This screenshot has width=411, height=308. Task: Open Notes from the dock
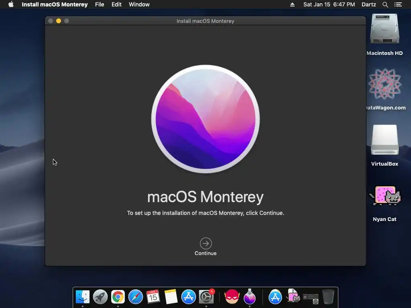coord(171,297)
